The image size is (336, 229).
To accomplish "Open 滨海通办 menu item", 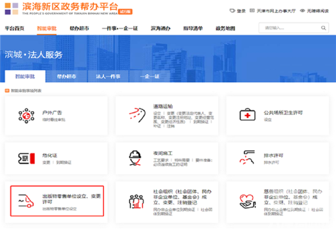I will click(x=161, y=29).
